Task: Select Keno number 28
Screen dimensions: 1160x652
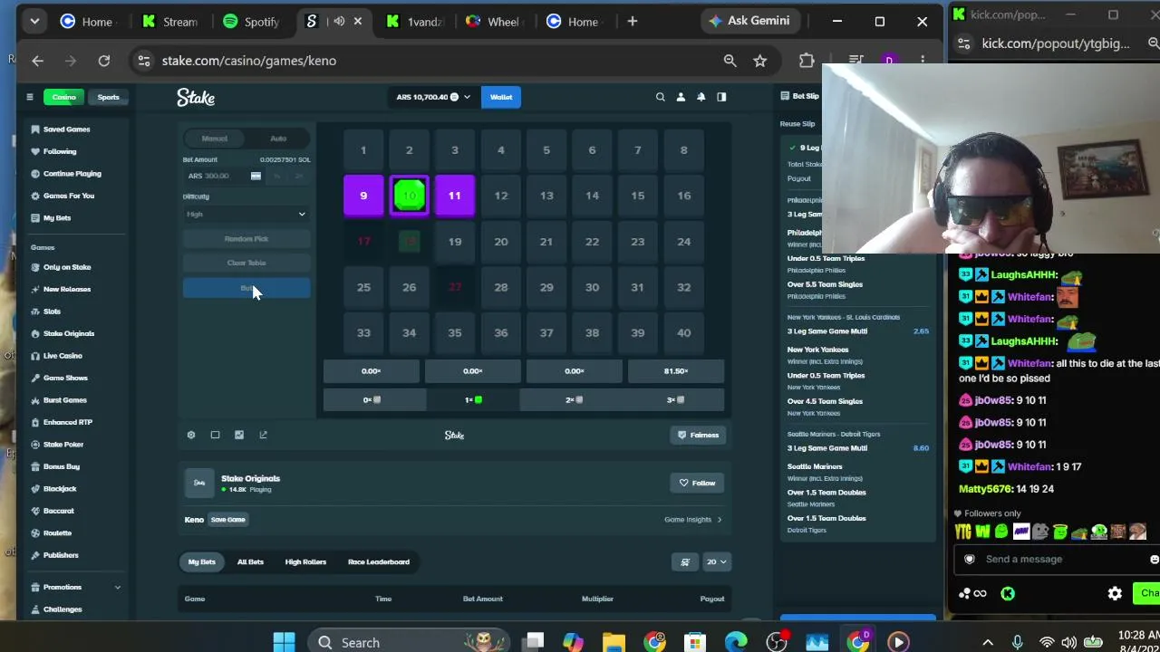Action: tap(501, 287)
